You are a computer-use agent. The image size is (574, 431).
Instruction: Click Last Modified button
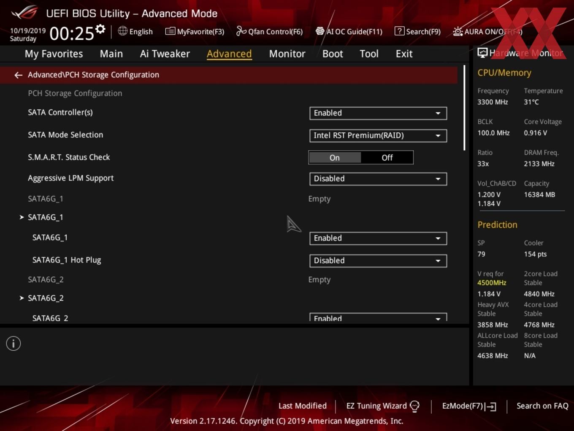(303, 406)
